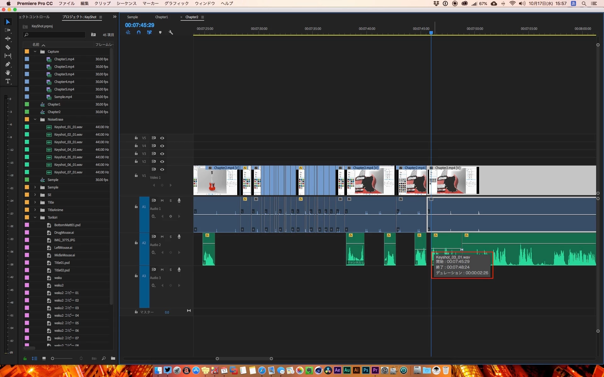Select the Type tool
The height and width of the screenshot is (377, 604).
pyautogui.click(x=8, y=81)
